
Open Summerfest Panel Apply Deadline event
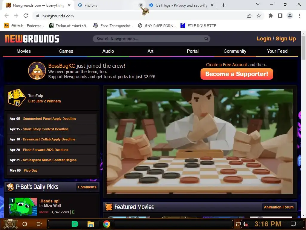50,119
